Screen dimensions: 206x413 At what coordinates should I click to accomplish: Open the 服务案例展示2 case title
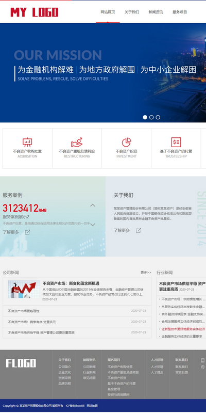point(16,217)
